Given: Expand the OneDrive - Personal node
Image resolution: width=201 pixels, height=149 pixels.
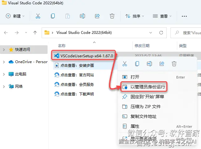Looking at the screenshot, I should point(4,62).
